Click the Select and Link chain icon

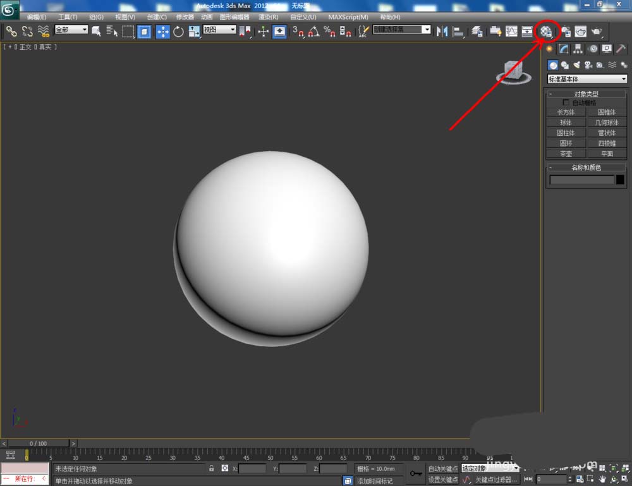[x=11, y=31]
